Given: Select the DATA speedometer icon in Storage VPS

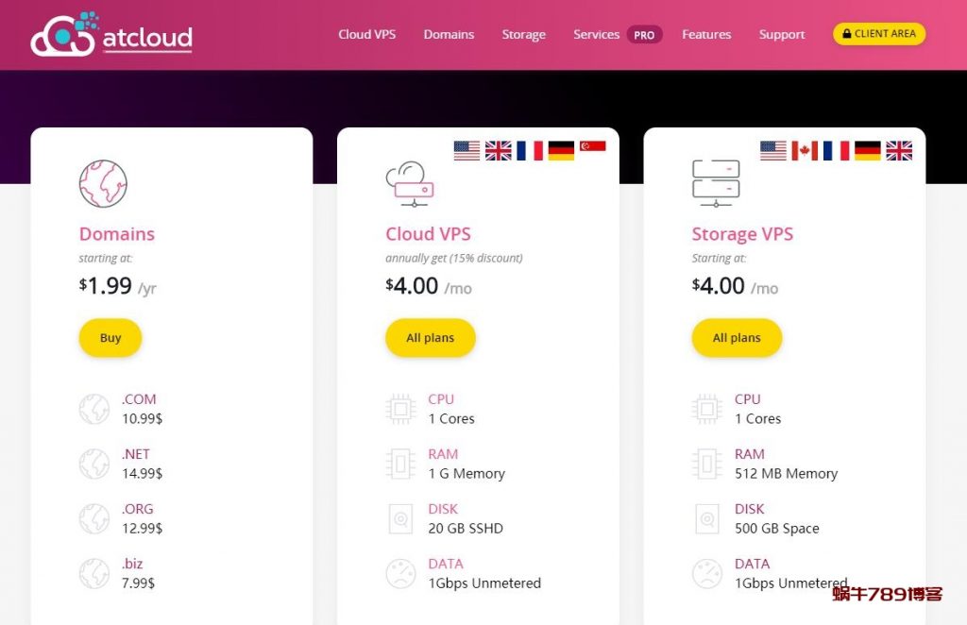Looking at the screenshot, I should point(706,573).
